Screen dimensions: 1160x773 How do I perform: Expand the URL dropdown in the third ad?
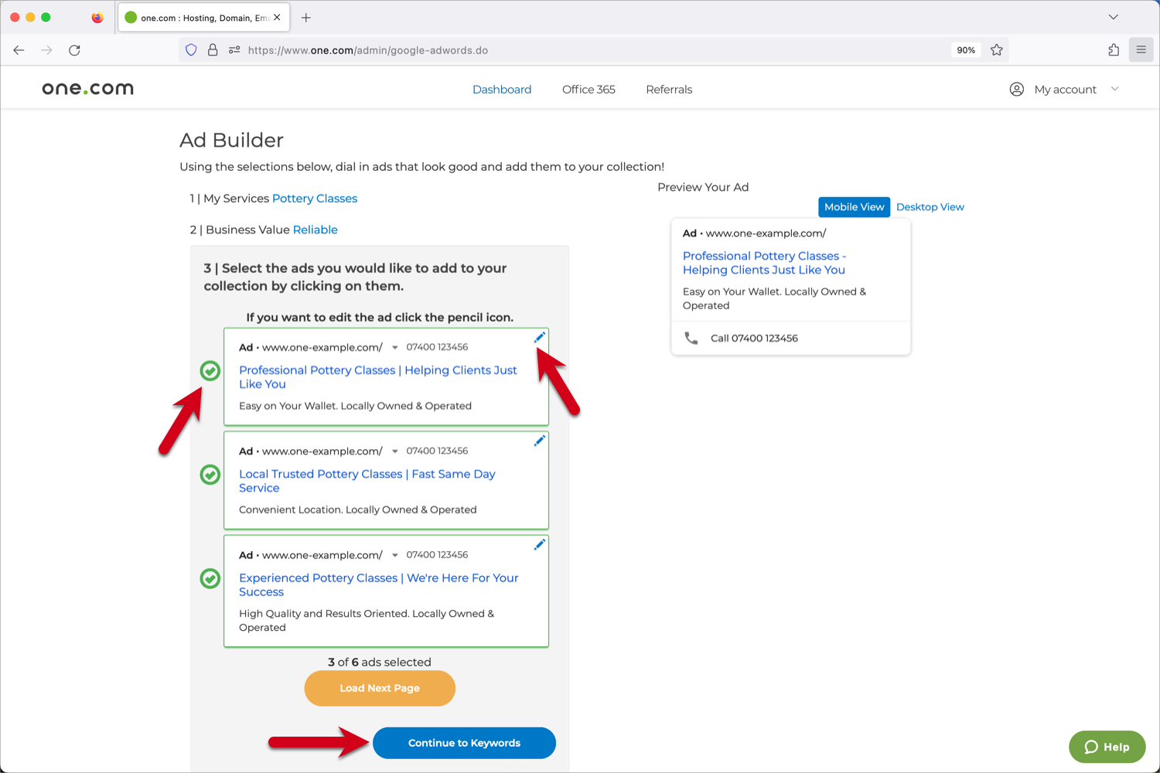[394, 554]
